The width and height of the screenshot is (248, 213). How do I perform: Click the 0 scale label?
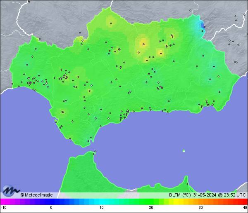51,208
